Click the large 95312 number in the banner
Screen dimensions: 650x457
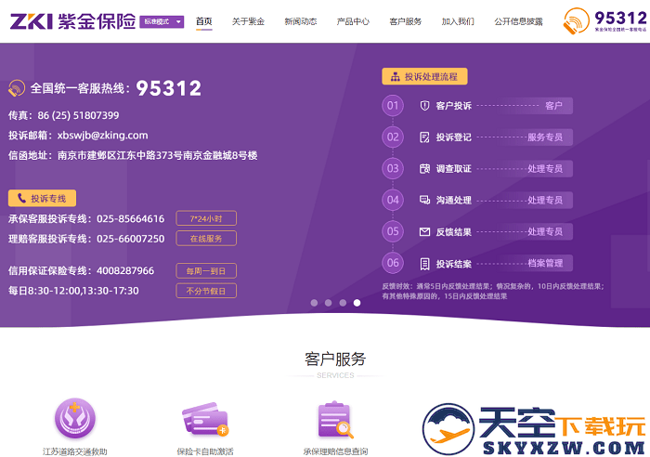coord(169,88)
